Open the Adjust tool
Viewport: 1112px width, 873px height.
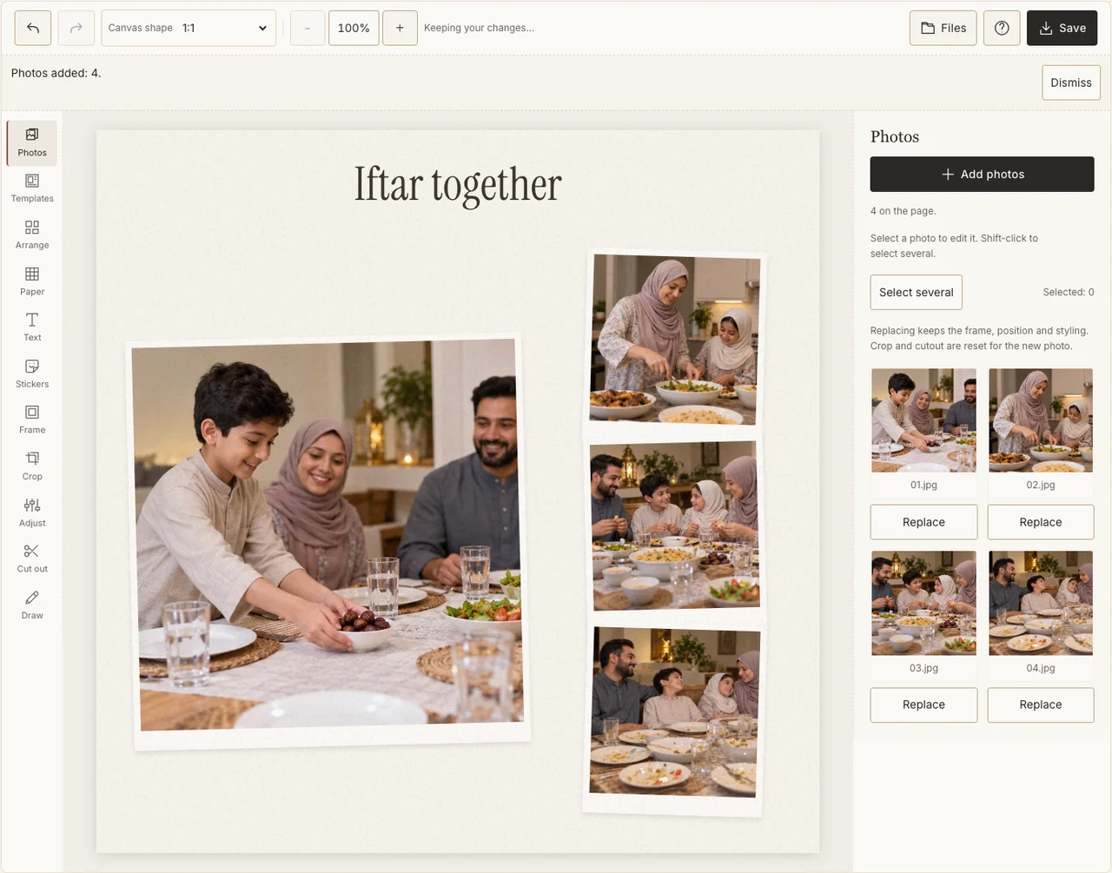pyautogui.click(x=32, y=513)
